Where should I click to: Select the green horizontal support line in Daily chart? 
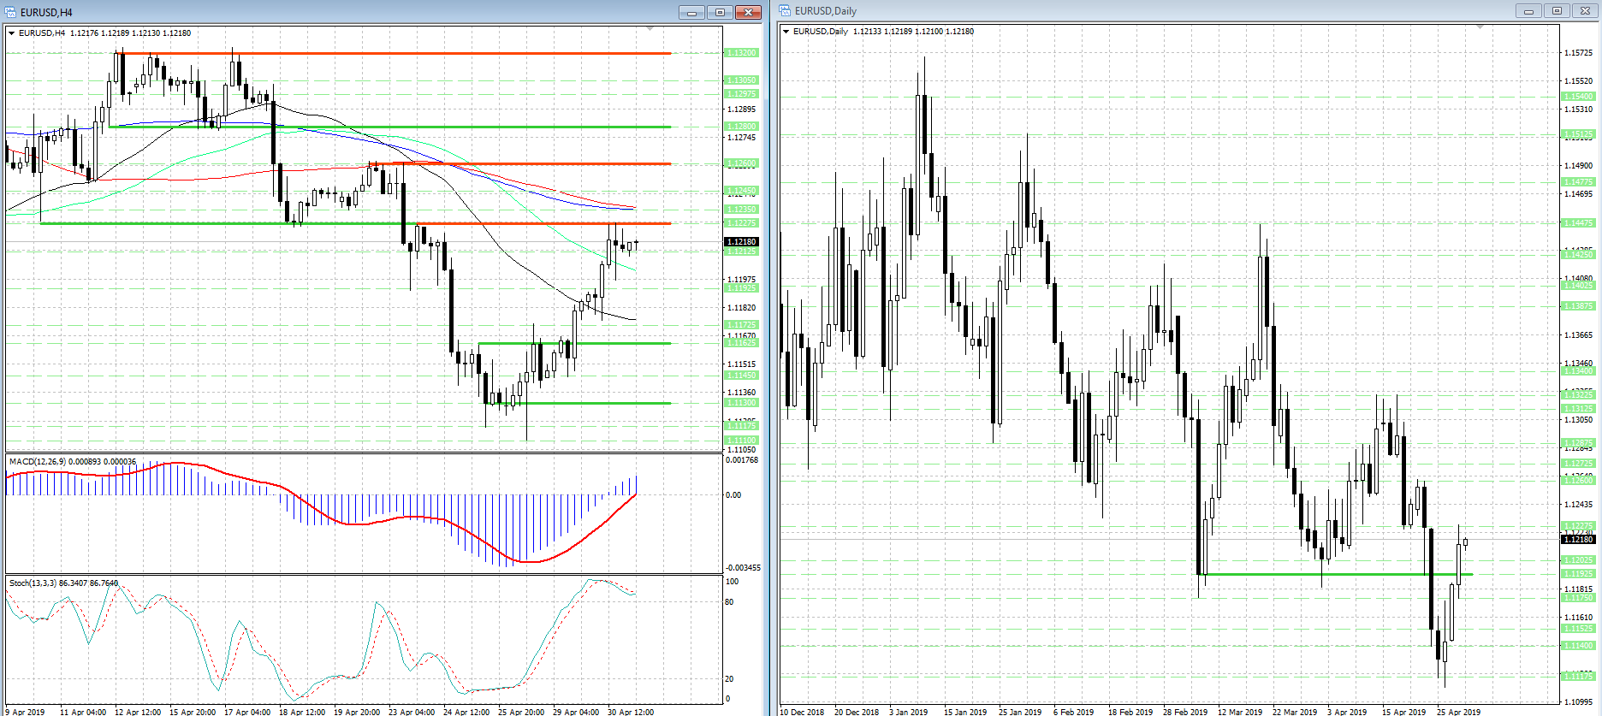click(x=1335, y=574)
